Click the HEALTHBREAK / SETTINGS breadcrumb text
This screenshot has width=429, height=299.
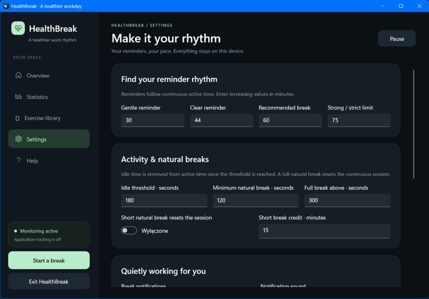[142, 25]
